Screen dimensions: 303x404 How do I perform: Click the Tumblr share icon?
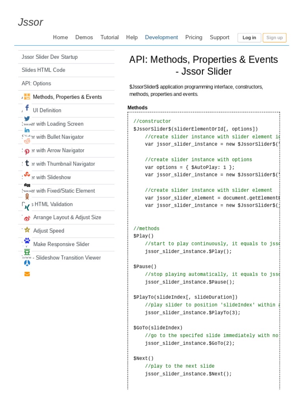27,163
